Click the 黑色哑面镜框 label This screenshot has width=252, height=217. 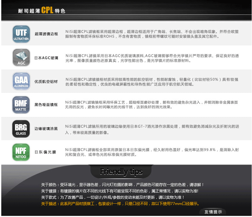click(x=46, y=105)
